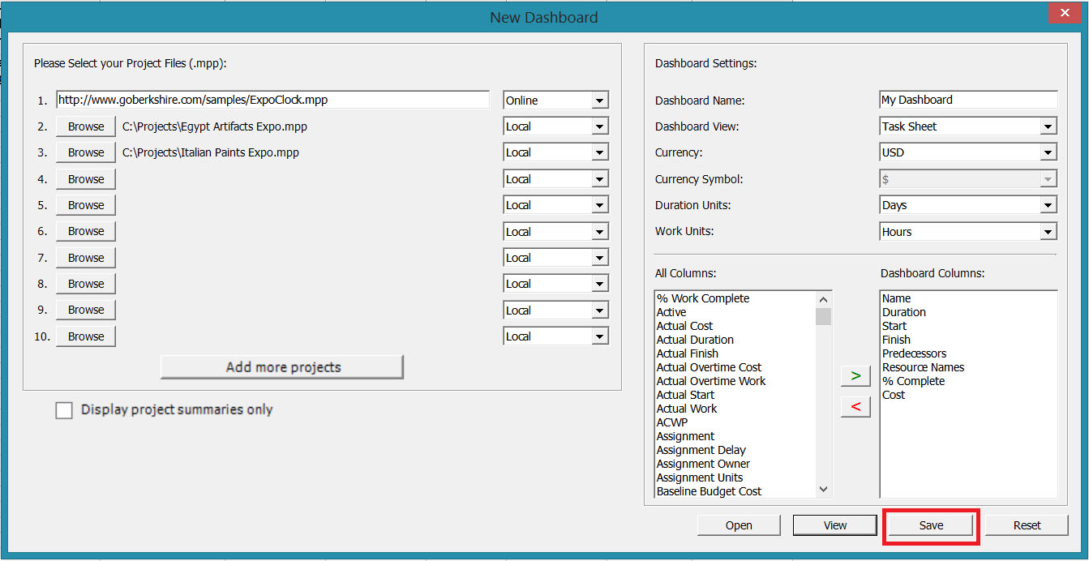This screenshot has height=561, width=1089.
Task: Click the red left arrow to remove column
Action: [855, 406]
